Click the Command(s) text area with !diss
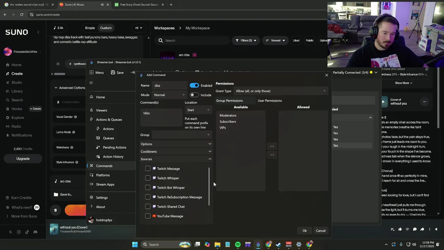This screenshot has height=250, width=444. (x=161, y=117)
